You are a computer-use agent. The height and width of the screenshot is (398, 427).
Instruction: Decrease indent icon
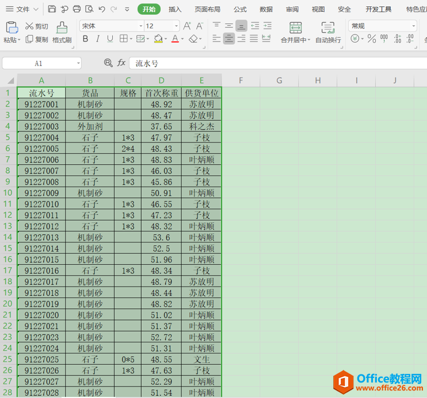255,26
